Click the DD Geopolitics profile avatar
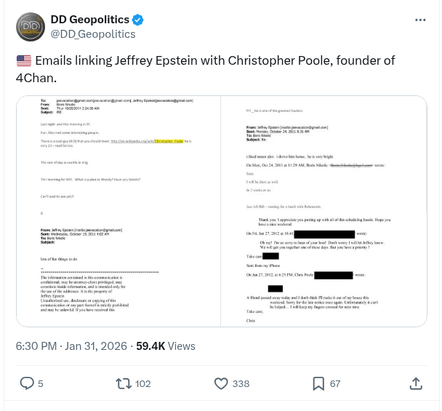Image resolution: width=442 pixels, height=411 pixels. tap(31, 27)
